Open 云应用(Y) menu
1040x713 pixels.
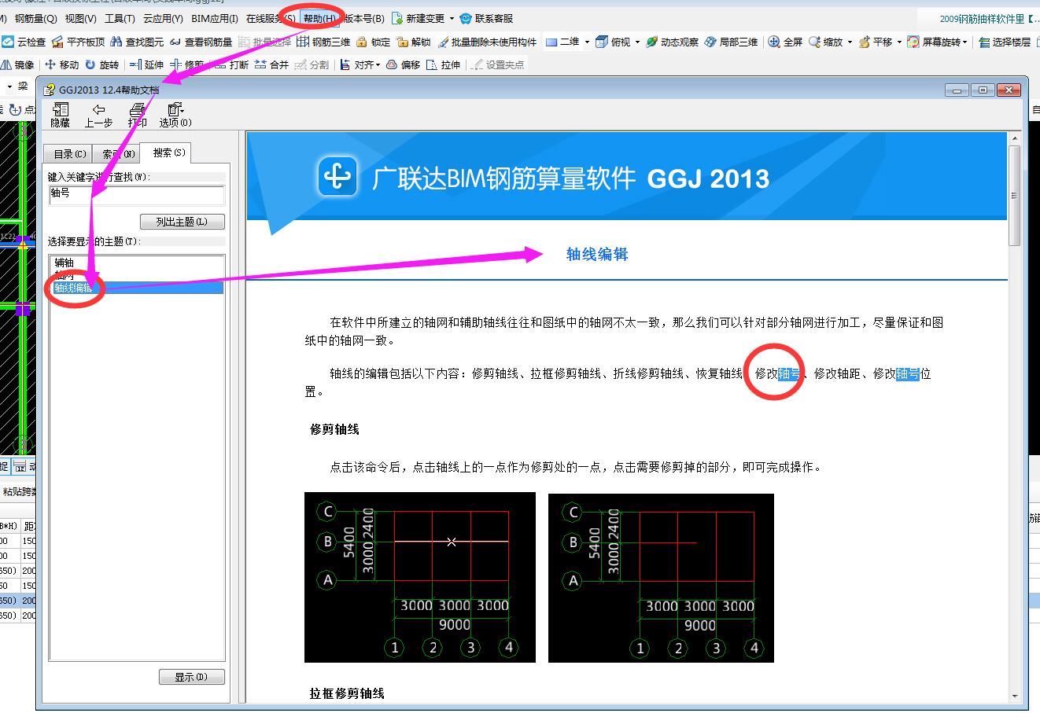[x=163, y=18]
